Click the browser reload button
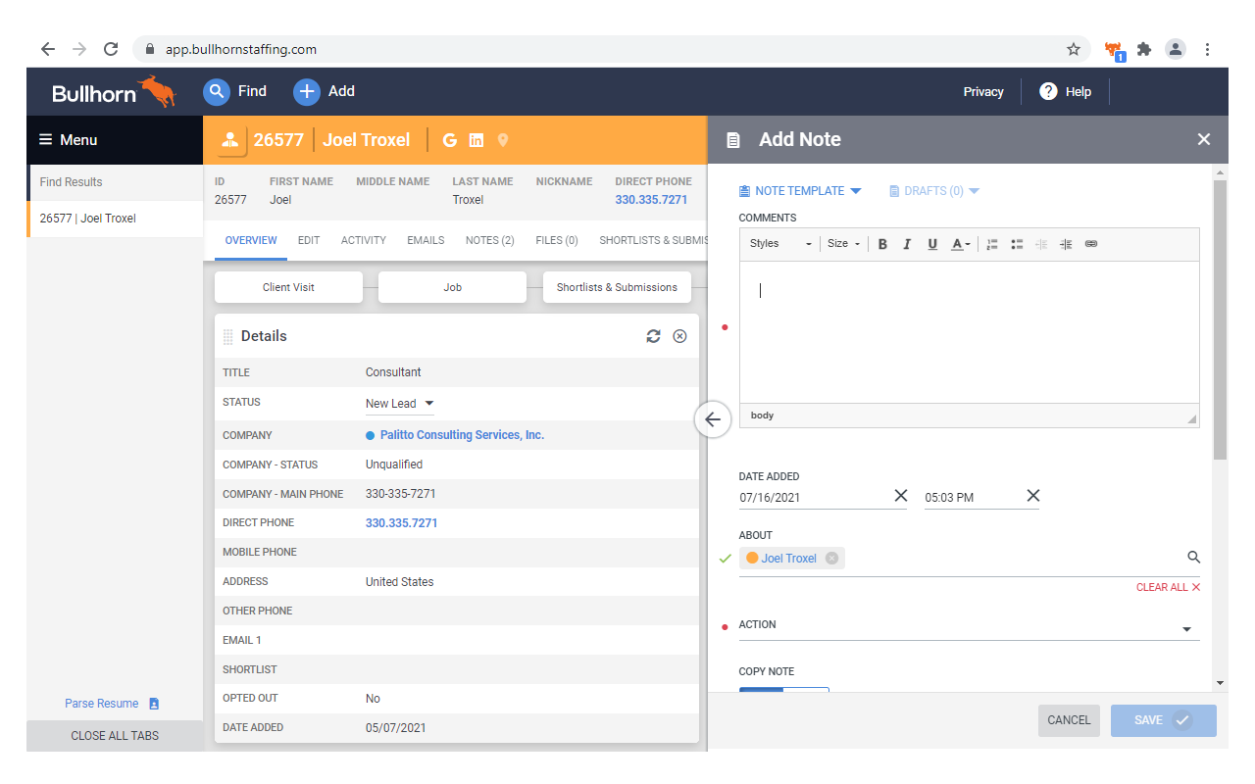The image size is (1255, 784). point(111,49)
